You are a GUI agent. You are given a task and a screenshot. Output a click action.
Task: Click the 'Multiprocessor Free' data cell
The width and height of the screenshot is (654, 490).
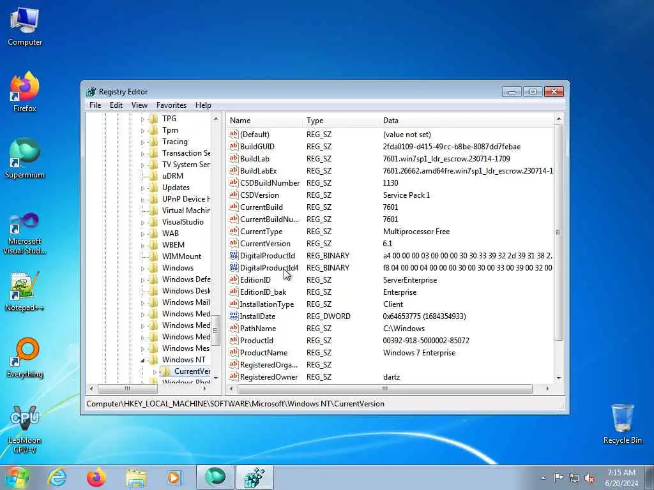click(x=416, y=231)
